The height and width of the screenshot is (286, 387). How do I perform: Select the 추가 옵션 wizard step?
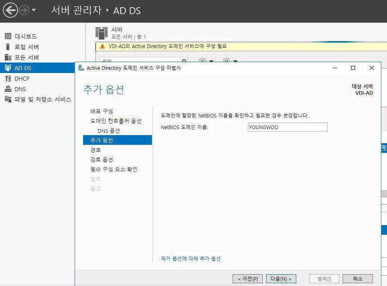[117, 140]
